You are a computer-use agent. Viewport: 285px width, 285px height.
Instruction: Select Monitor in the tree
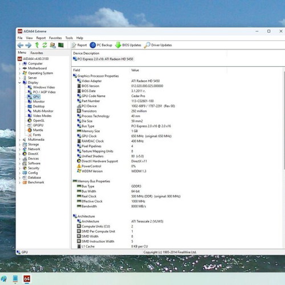(36, 101)
